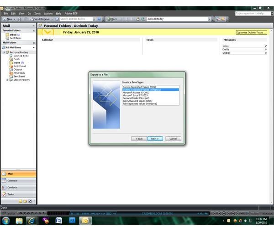This screenshot has width=274, height=227.
Task: Open Photoshop from the taskbar
Action: click(72, 221)
